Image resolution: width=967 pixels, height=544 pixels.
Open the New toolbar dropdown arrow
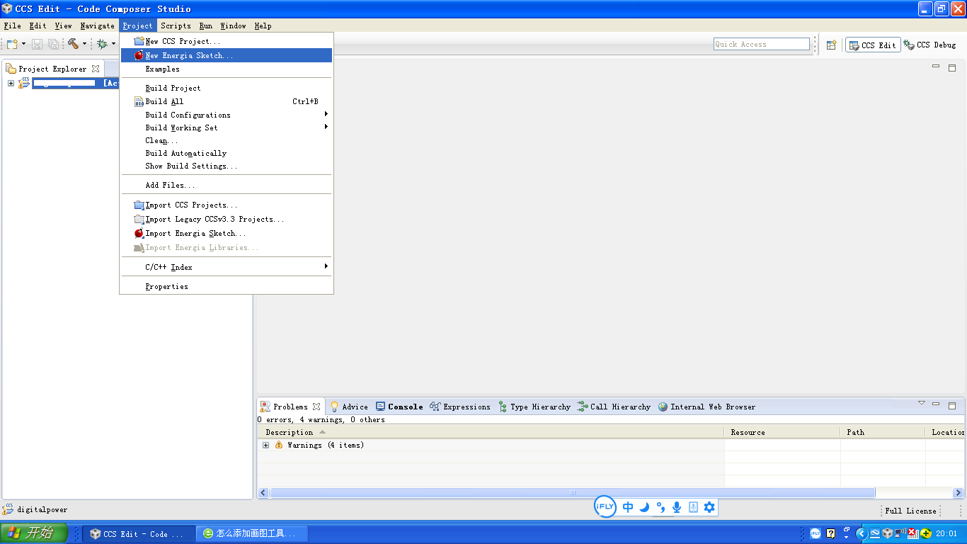coord(23,44)
